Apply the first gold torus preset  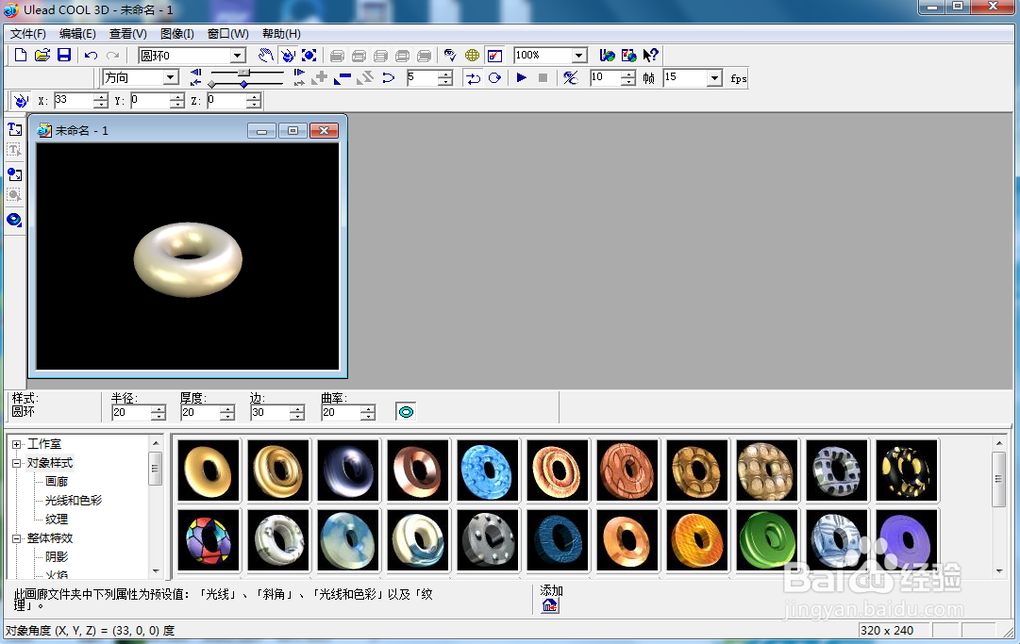point(209,471)
